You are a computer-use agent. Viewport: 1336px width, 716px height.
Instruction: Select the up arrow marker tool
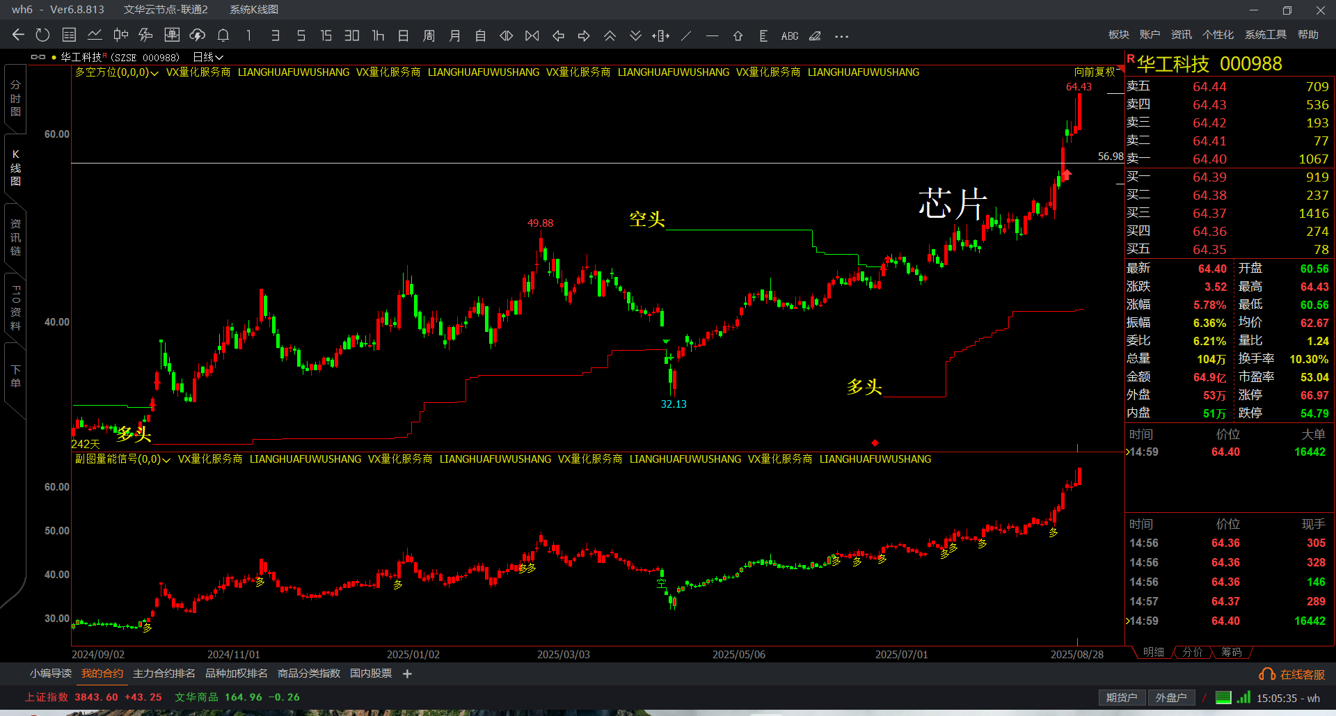click(738, 35)
